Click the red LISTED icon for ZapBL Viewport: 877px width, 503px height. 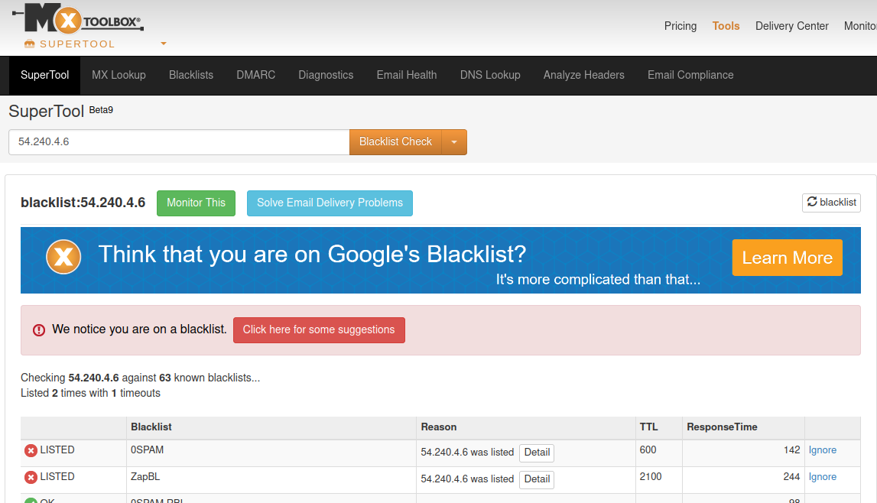[x=31, y=477]
